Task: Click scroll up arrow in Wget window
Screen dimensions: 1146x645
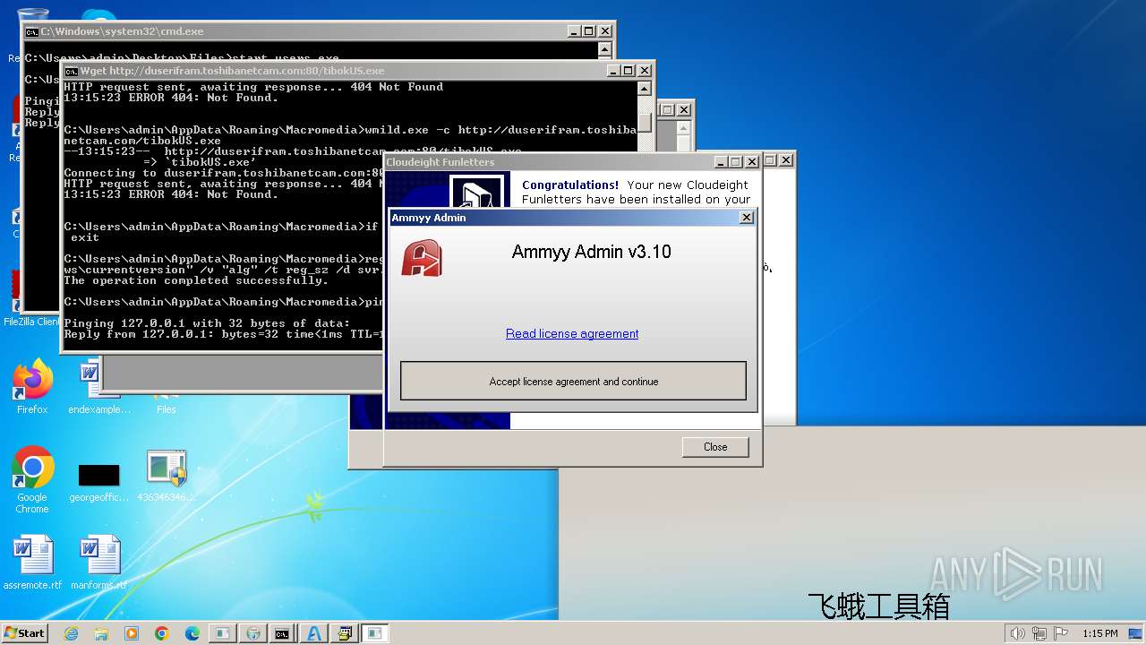Action: [x=645, y=89]
